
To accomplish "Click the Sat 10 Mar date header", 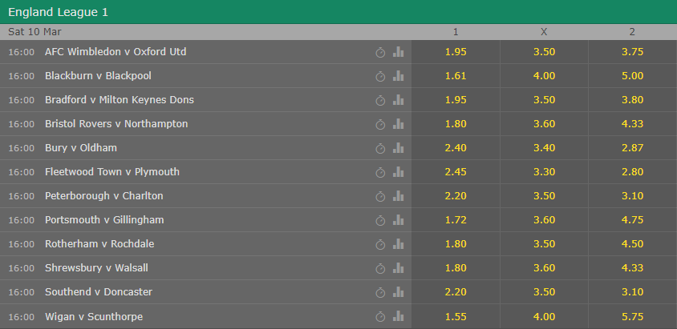I will (34, 32).
